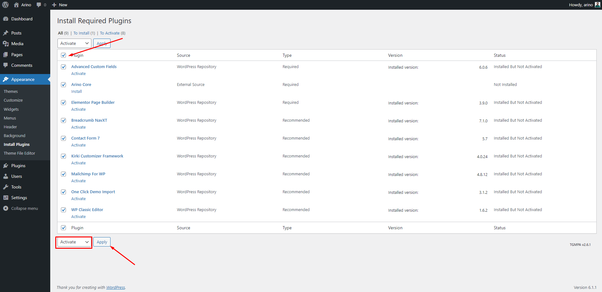Filter by To Activate (8)
Image resolution: width=602 pixels, height=292 pixels.
[113, 33]
